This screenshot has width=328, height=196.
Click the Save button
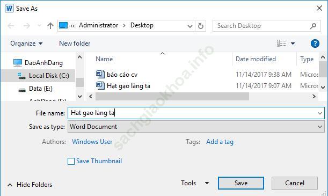point(241,183)
